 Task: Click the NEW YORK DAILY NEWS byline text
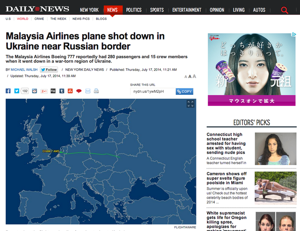click(85, 70)
